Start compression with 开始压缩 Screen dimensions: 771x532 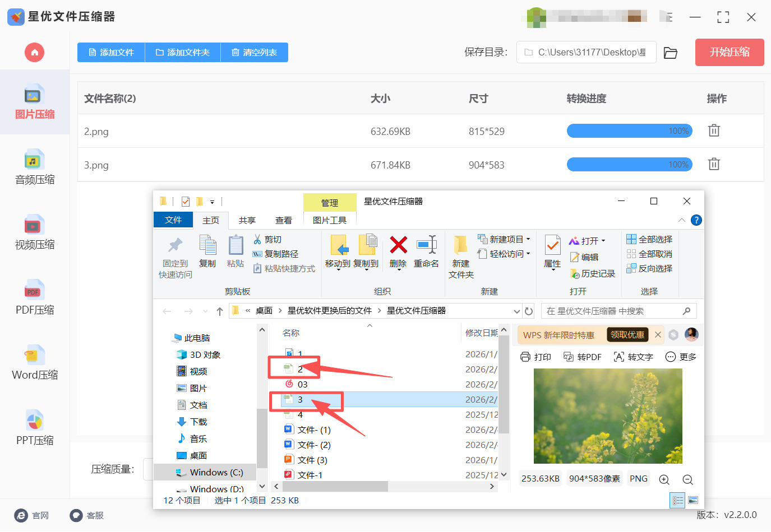click(730, 52)
